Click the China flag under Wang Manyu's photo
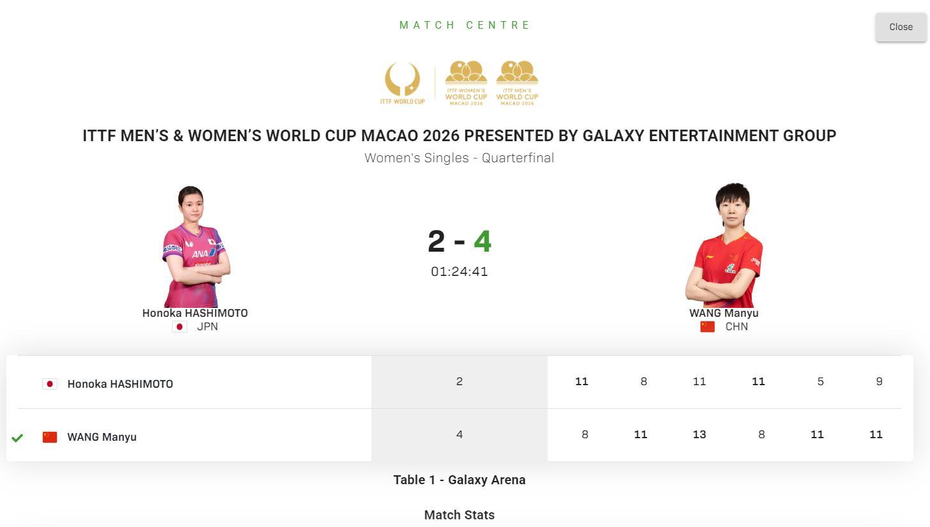This screenshot has width=930, height=527. pyautogui.click(x=708, y=327)
